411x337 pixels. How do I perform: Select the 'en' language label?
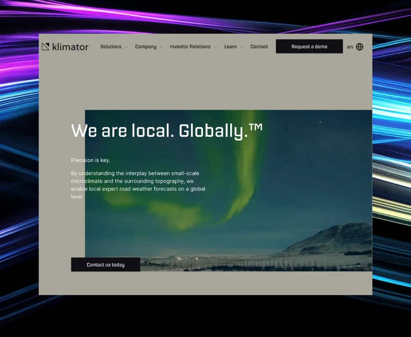click(350, 47)
